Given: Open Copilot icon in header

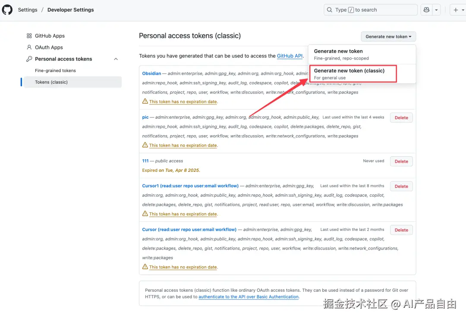Looking at the screenshot, I should [426, 10].
